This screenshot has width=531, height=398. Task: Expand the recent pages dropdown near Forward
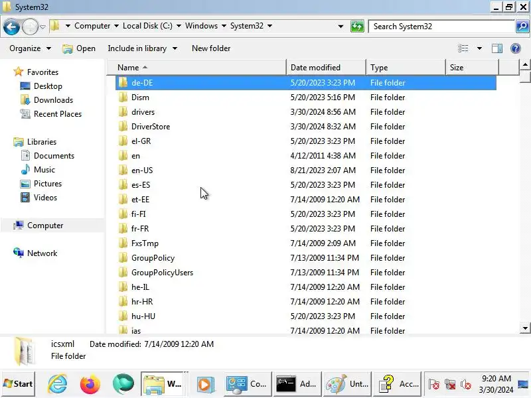(x=42, y=27)
